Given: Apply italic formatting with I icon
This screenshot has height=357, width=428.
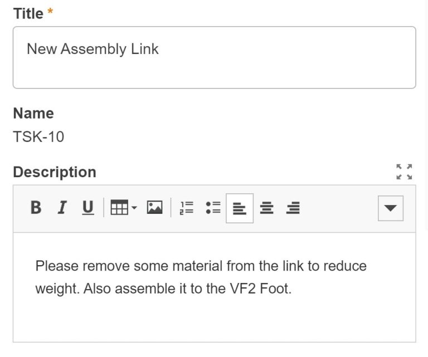Looking at the screenshot, I should pyautogui.click(x=62, y=208).
